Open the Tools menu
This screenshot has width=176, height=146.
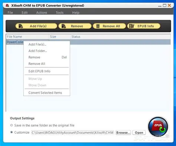pos(59,13)
